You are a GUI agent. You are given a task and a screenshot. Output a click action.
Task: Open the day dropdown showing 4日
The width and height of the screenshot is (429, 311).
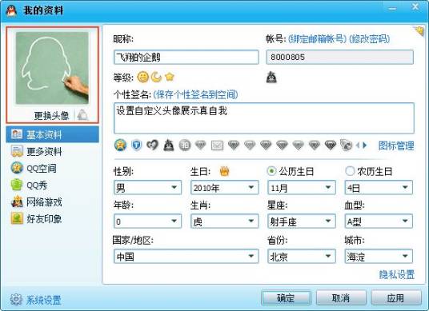pos(379,187)
